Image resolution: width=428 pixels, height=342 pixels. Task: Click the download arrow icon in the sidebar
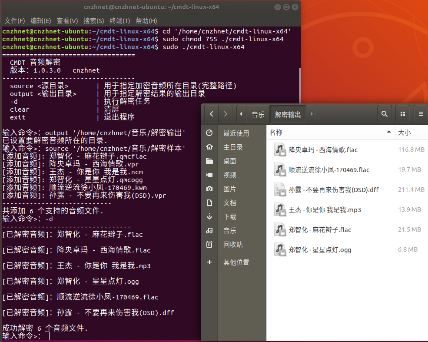tap(209, 216)
